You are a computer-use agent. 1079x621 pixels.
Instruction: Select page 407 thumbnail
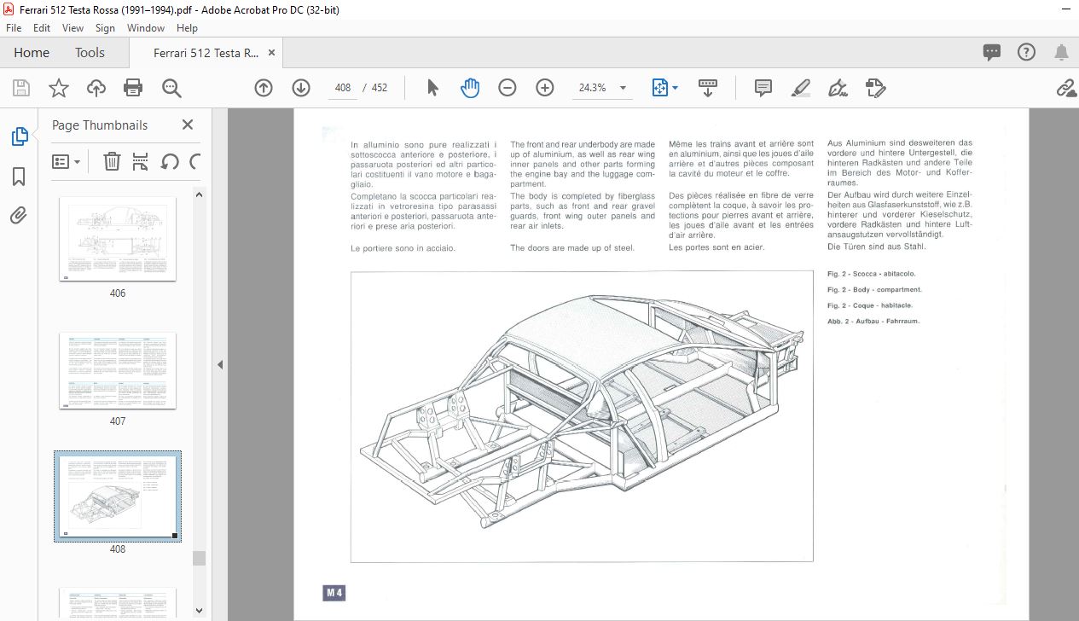[118, 371]
